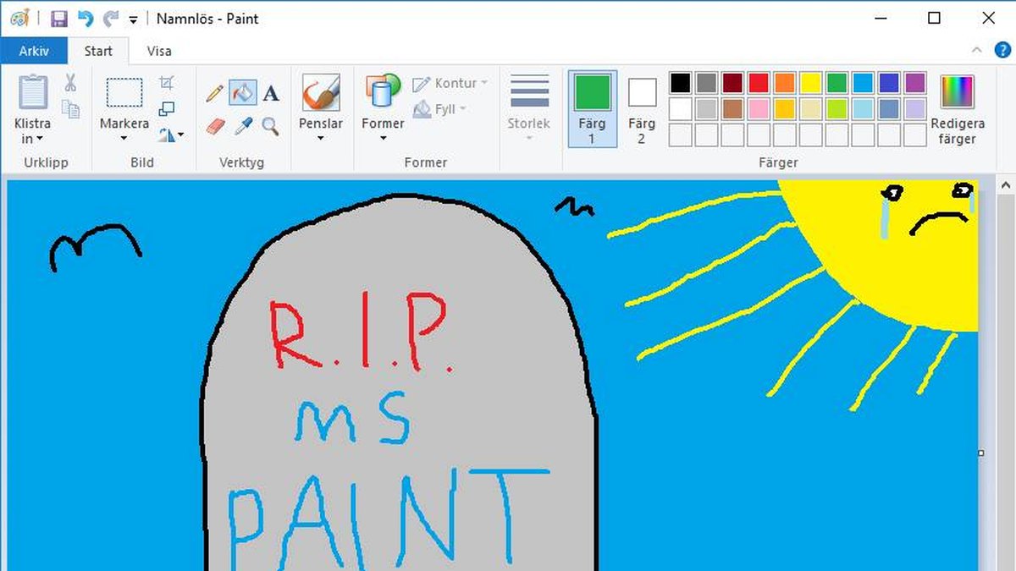
Task: Click the Cut scissors icon
Action: coord(70,83)
